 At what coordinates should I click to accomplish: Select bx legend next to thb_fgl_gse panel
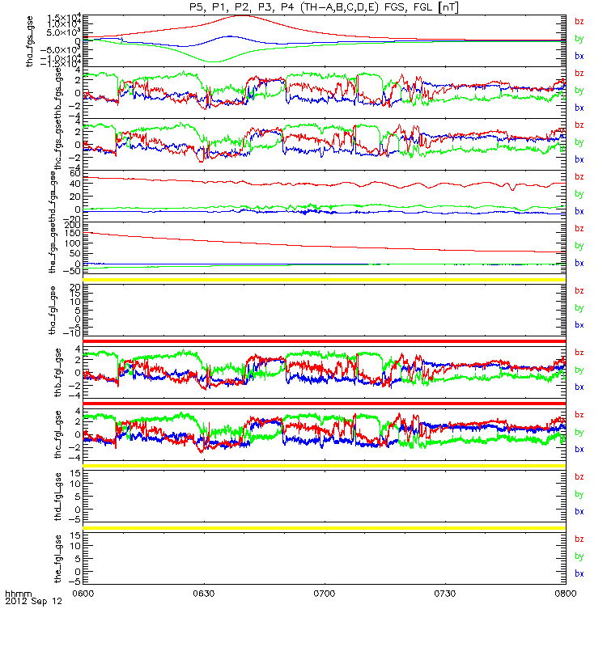pos(579,387)
